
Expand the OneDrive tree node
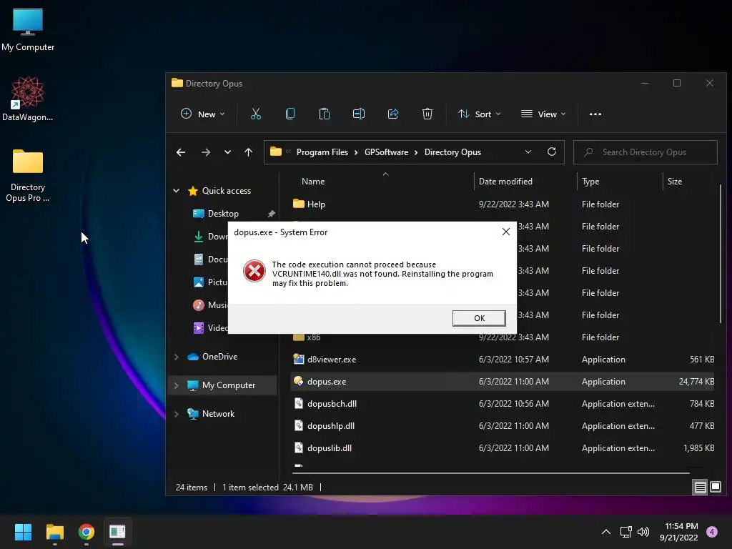(177, 357)
